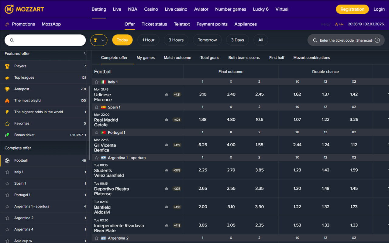
Task: Favorite the Spain 1 league in sidebar
Action: pyautogui.click(x=7, y=183)
